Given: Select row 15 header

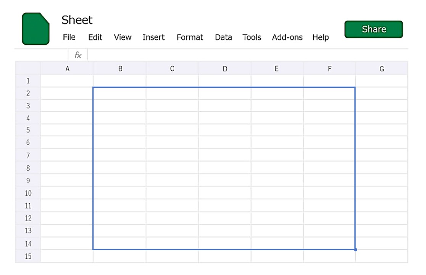Looking at the screenshot, I should pyautogui.click(x=28, y=256).
